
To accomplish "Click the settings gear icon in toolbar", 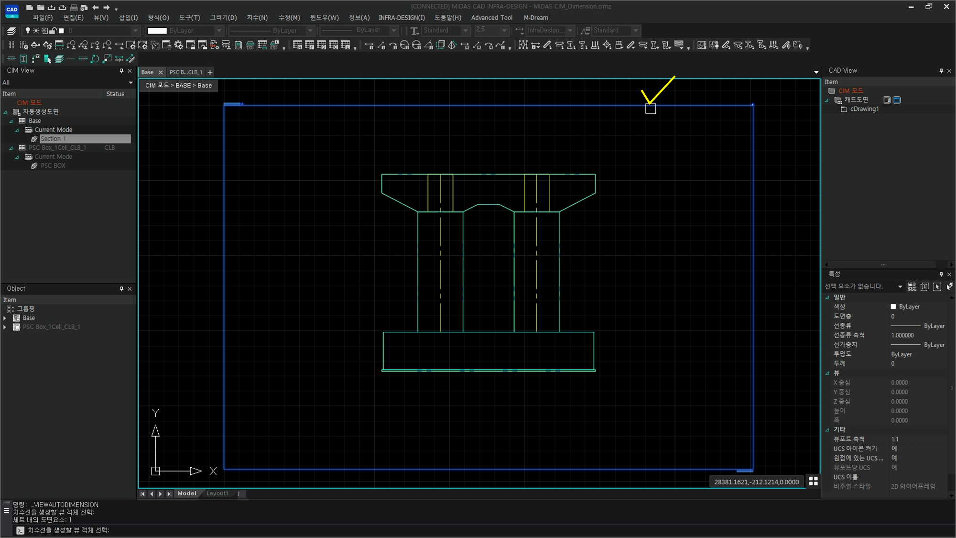I will pos(178,45).
